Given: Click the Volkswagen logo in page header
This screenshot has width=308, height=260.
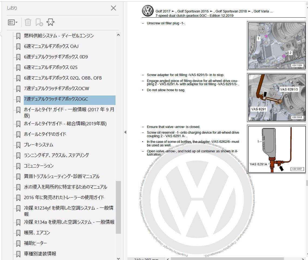Looking at the screenshot, I should tap(148, 11).
